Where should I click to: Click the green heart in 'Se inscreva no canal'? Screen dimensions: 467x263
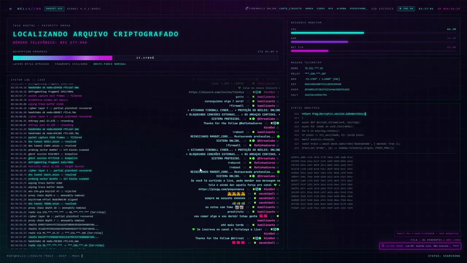click(194, 229)
